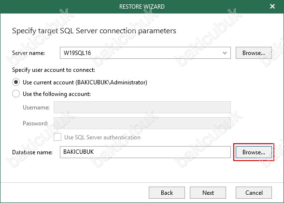
Task: Click the Server name label
Action: point(28,53)
